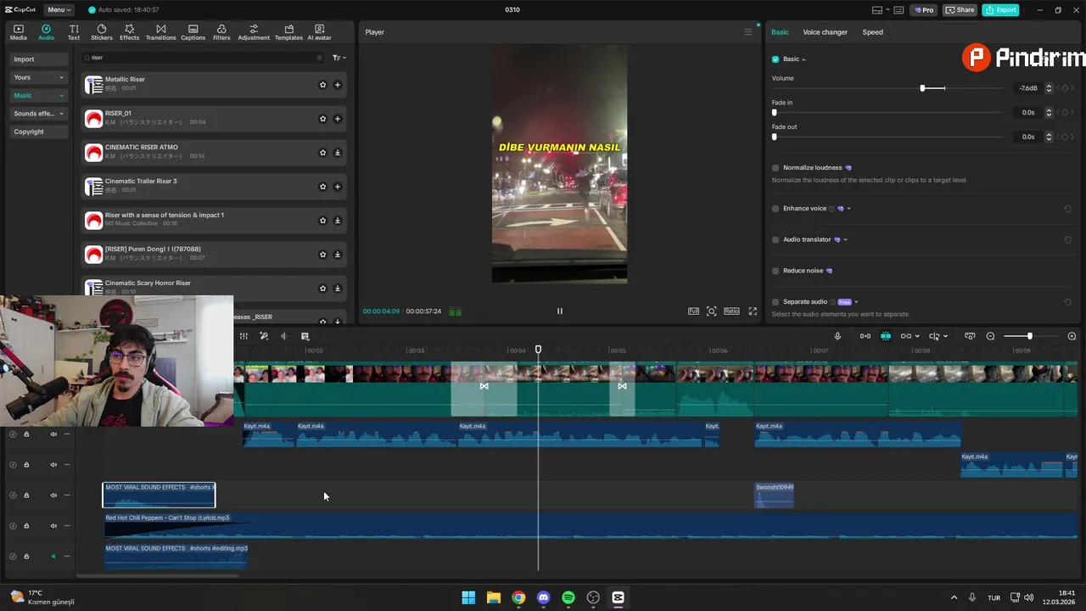Enable the Audio translator checkbox
1086x611 pixels.
click(775, 240)
